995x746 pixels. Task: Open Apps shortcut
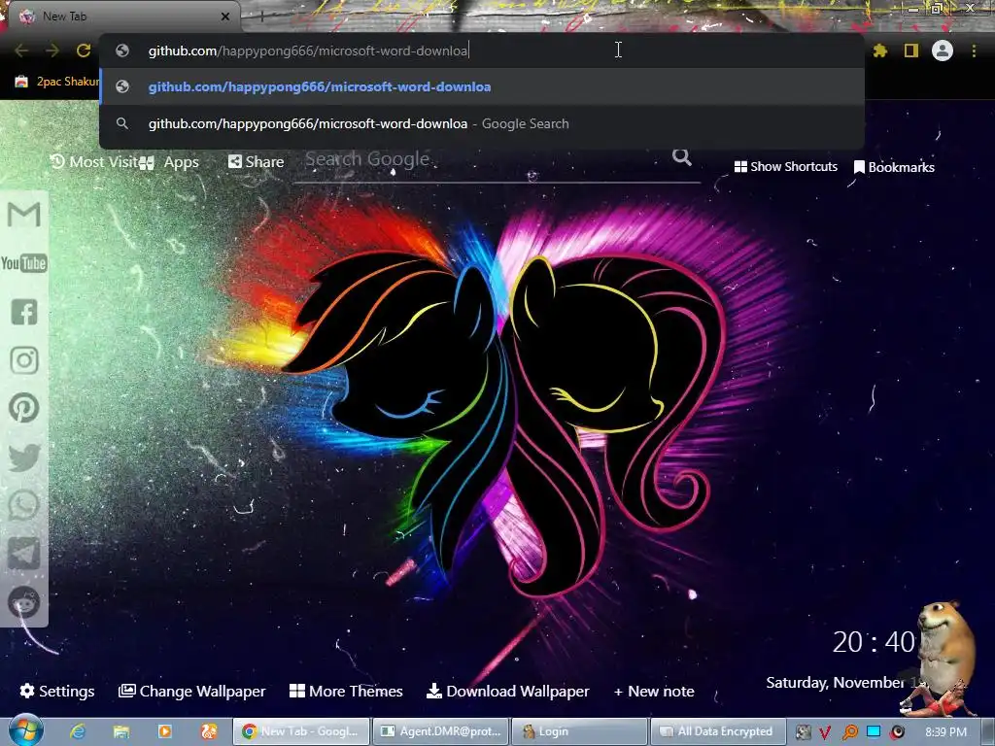(170, 162)
